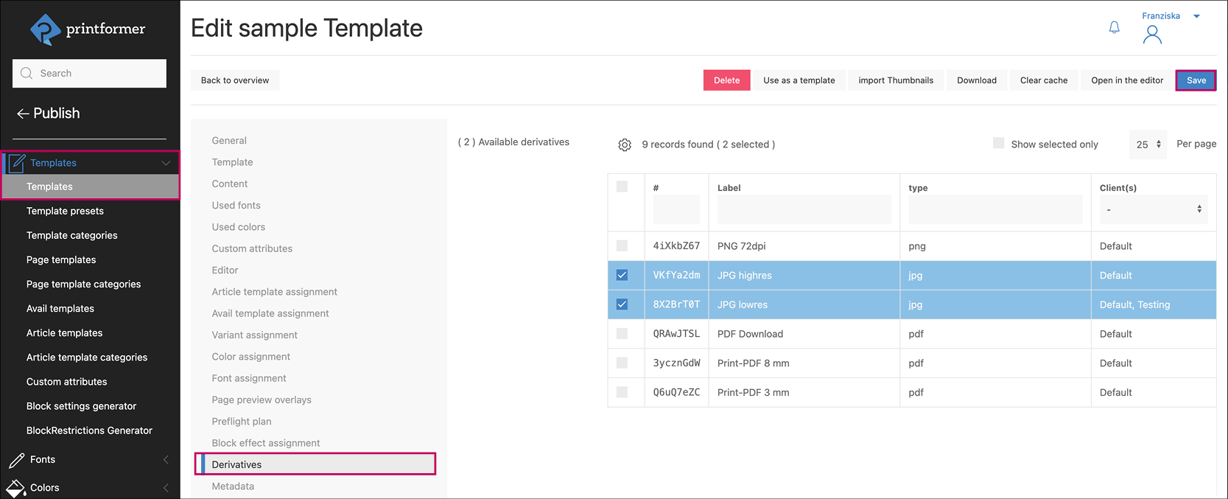Screen dimensions: 1228x499
Task: Switch to the Used fonts section
Action: click(x=236, y=205)
